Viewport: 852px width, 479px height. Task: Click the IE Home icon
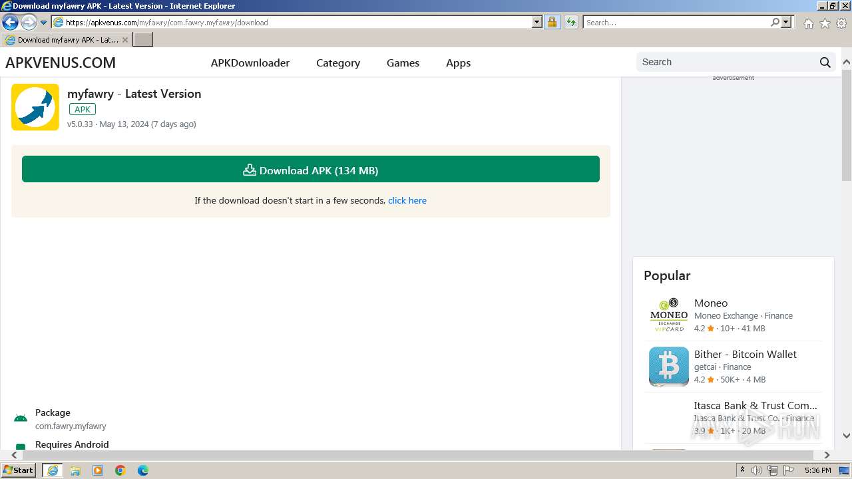(x=808, y=23)
